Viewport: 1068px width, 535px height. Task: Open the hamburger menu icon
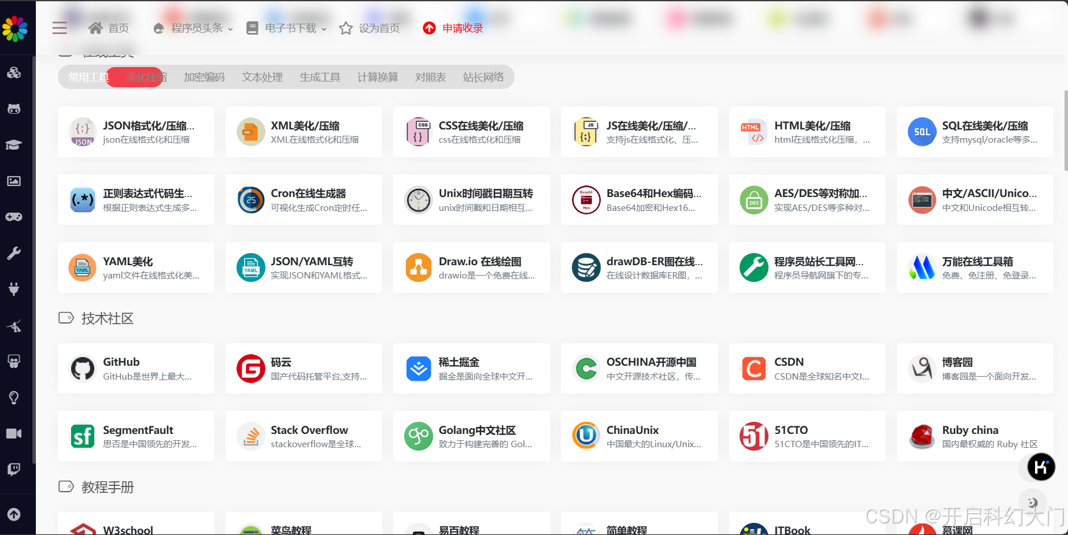pyautogui.click(x=60, y=28)
